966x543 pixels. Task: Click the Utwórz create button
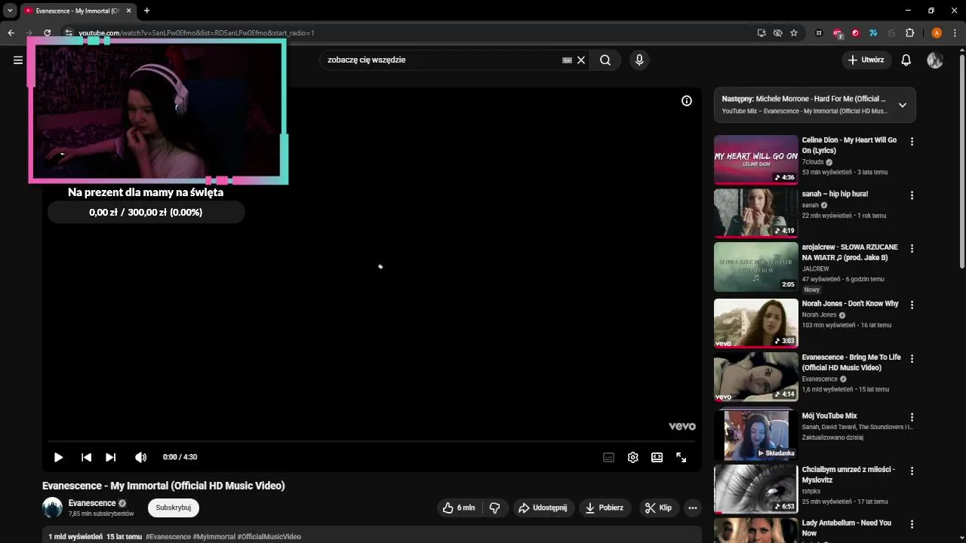(x=866, y=60)
